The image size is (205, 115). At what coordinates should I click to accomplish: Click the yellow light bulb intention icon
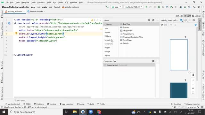tap(16, 33)
